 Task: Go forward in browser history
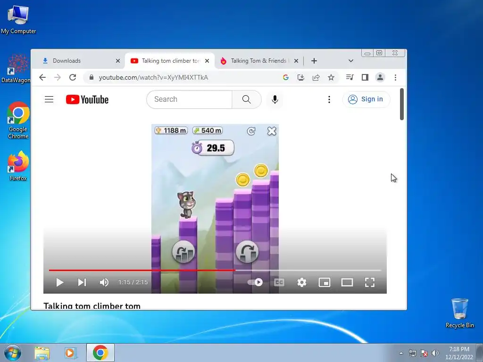(x=57, y=77)
